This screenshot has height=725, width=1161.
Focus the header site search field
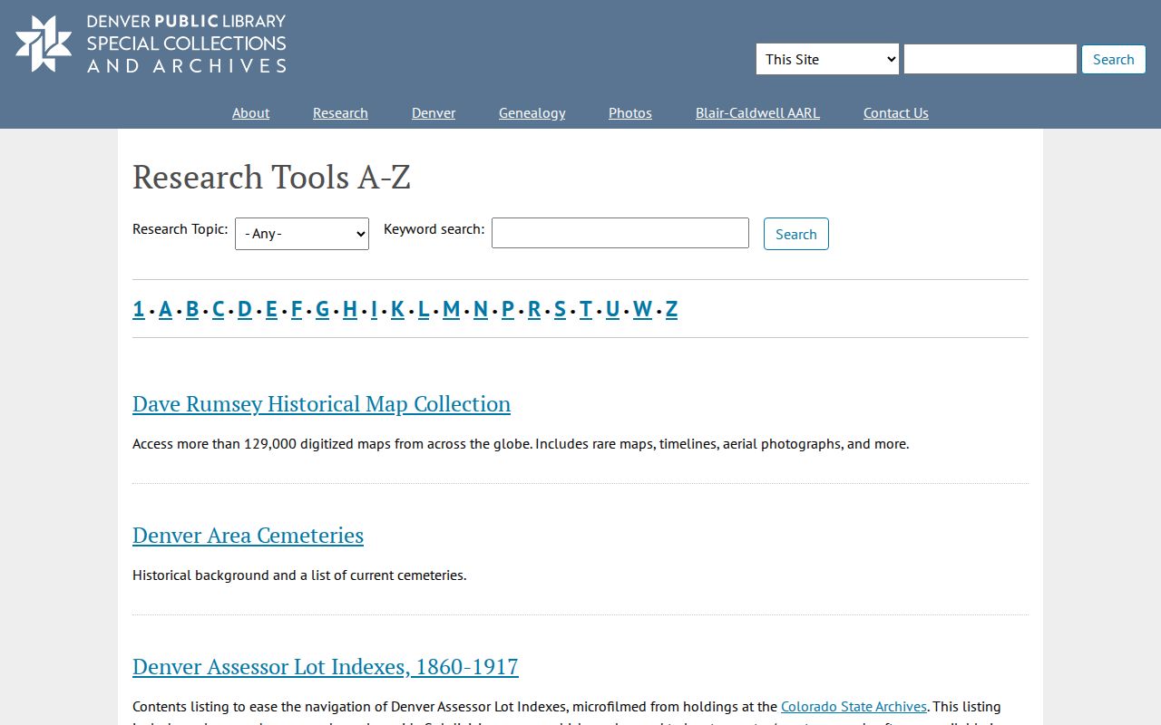(x=990, y=59)
